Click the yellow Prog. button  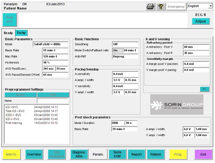click(x=178, y=154)
